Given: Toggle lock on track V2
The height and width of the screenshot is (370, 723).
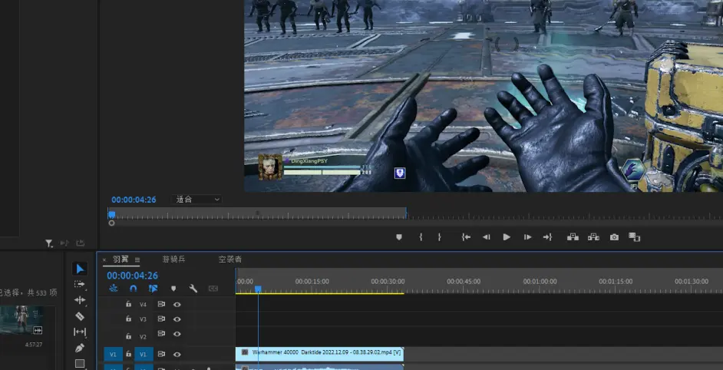Looking at the screenshot, I should 129,336.
